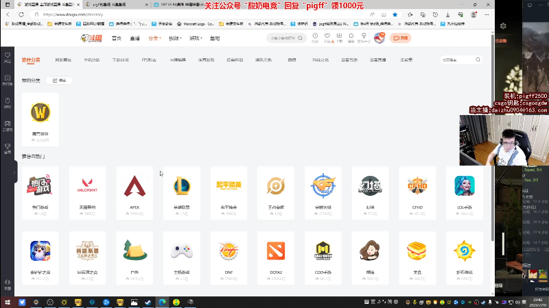Open the APEX category card

click(135, 193)
